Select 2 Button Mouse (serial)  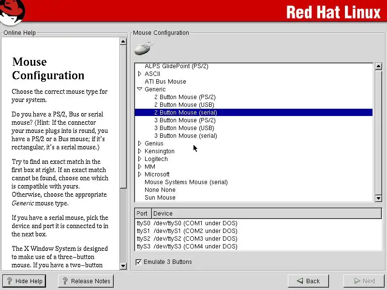tap(253, 113)
